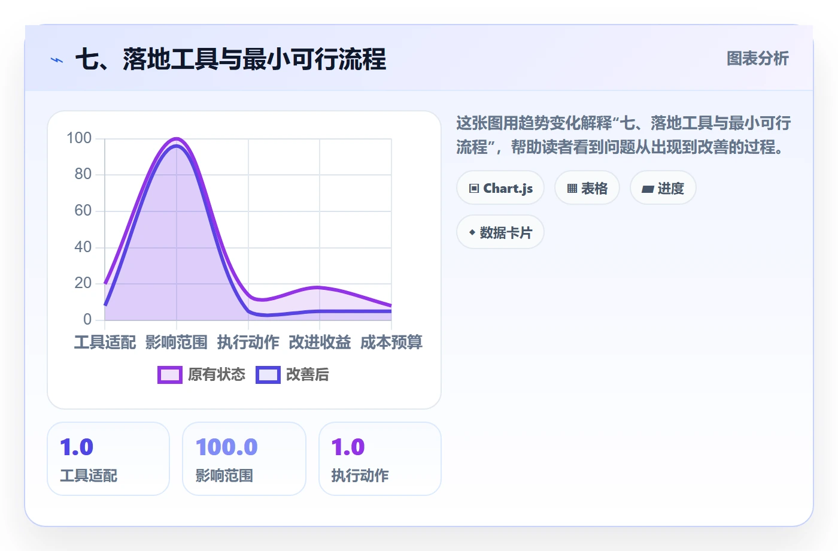Select the 进度 tag text
The image size is (838, 551).
[671, 189]
